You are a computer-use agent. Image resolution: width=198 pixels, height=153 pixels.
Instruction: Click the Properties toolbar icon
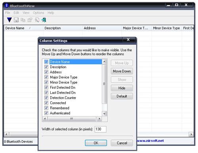tap(30, 20)
